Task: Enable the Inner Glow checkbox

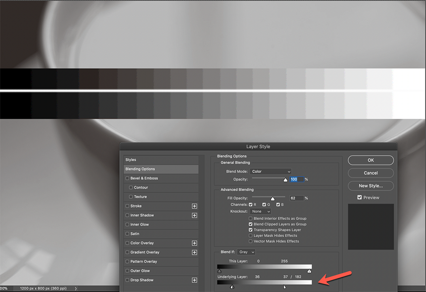Action: [127, 225]
